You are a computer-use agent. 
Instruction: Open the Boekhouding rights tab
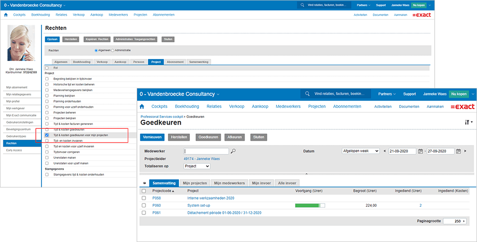82,61
